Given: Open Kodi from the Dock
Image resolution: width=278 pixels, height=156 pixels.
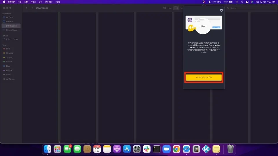Looking at the screenshot, I should (206, 149).
